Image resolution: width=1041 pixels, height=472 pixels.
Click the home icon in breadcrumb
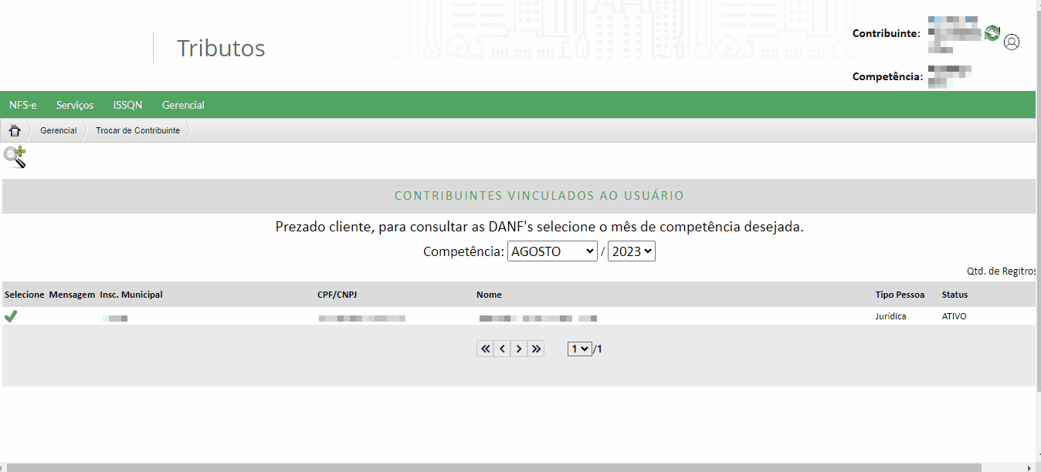[14, 130]
